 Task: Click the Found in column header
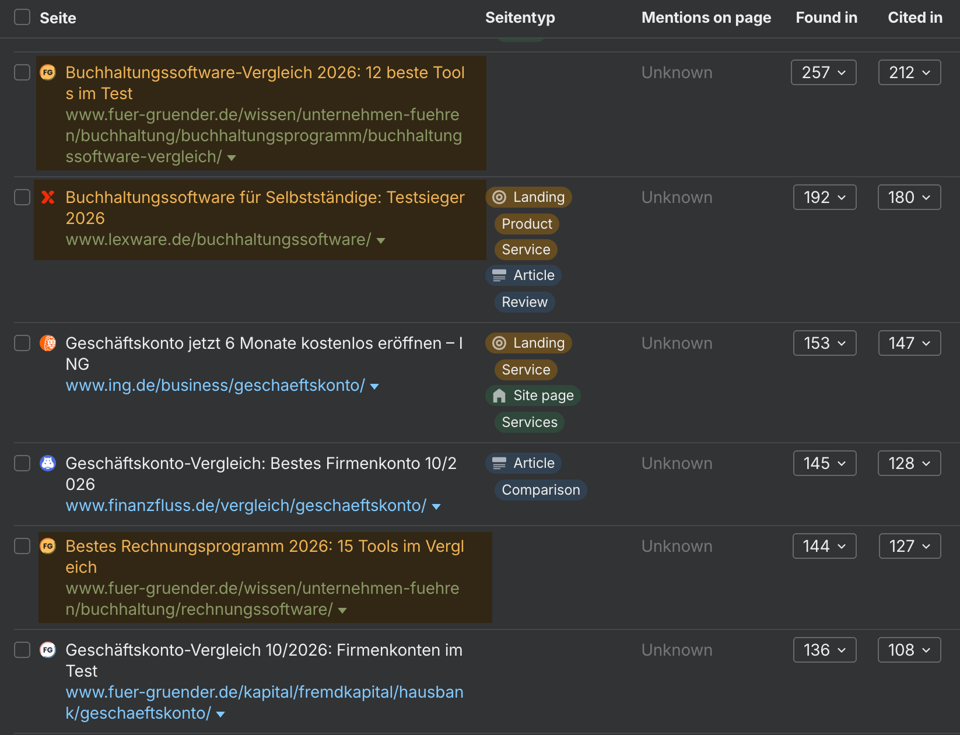pyautogui.click(x=826, y=17)
